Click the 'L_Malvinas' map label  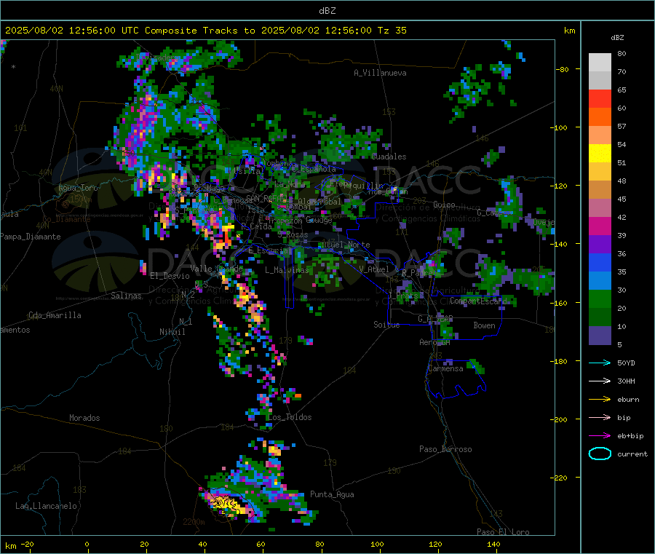287,270
